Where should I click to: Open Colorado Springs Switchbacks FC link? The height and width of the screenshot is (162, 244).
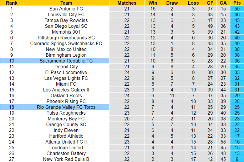pos(66,44)
